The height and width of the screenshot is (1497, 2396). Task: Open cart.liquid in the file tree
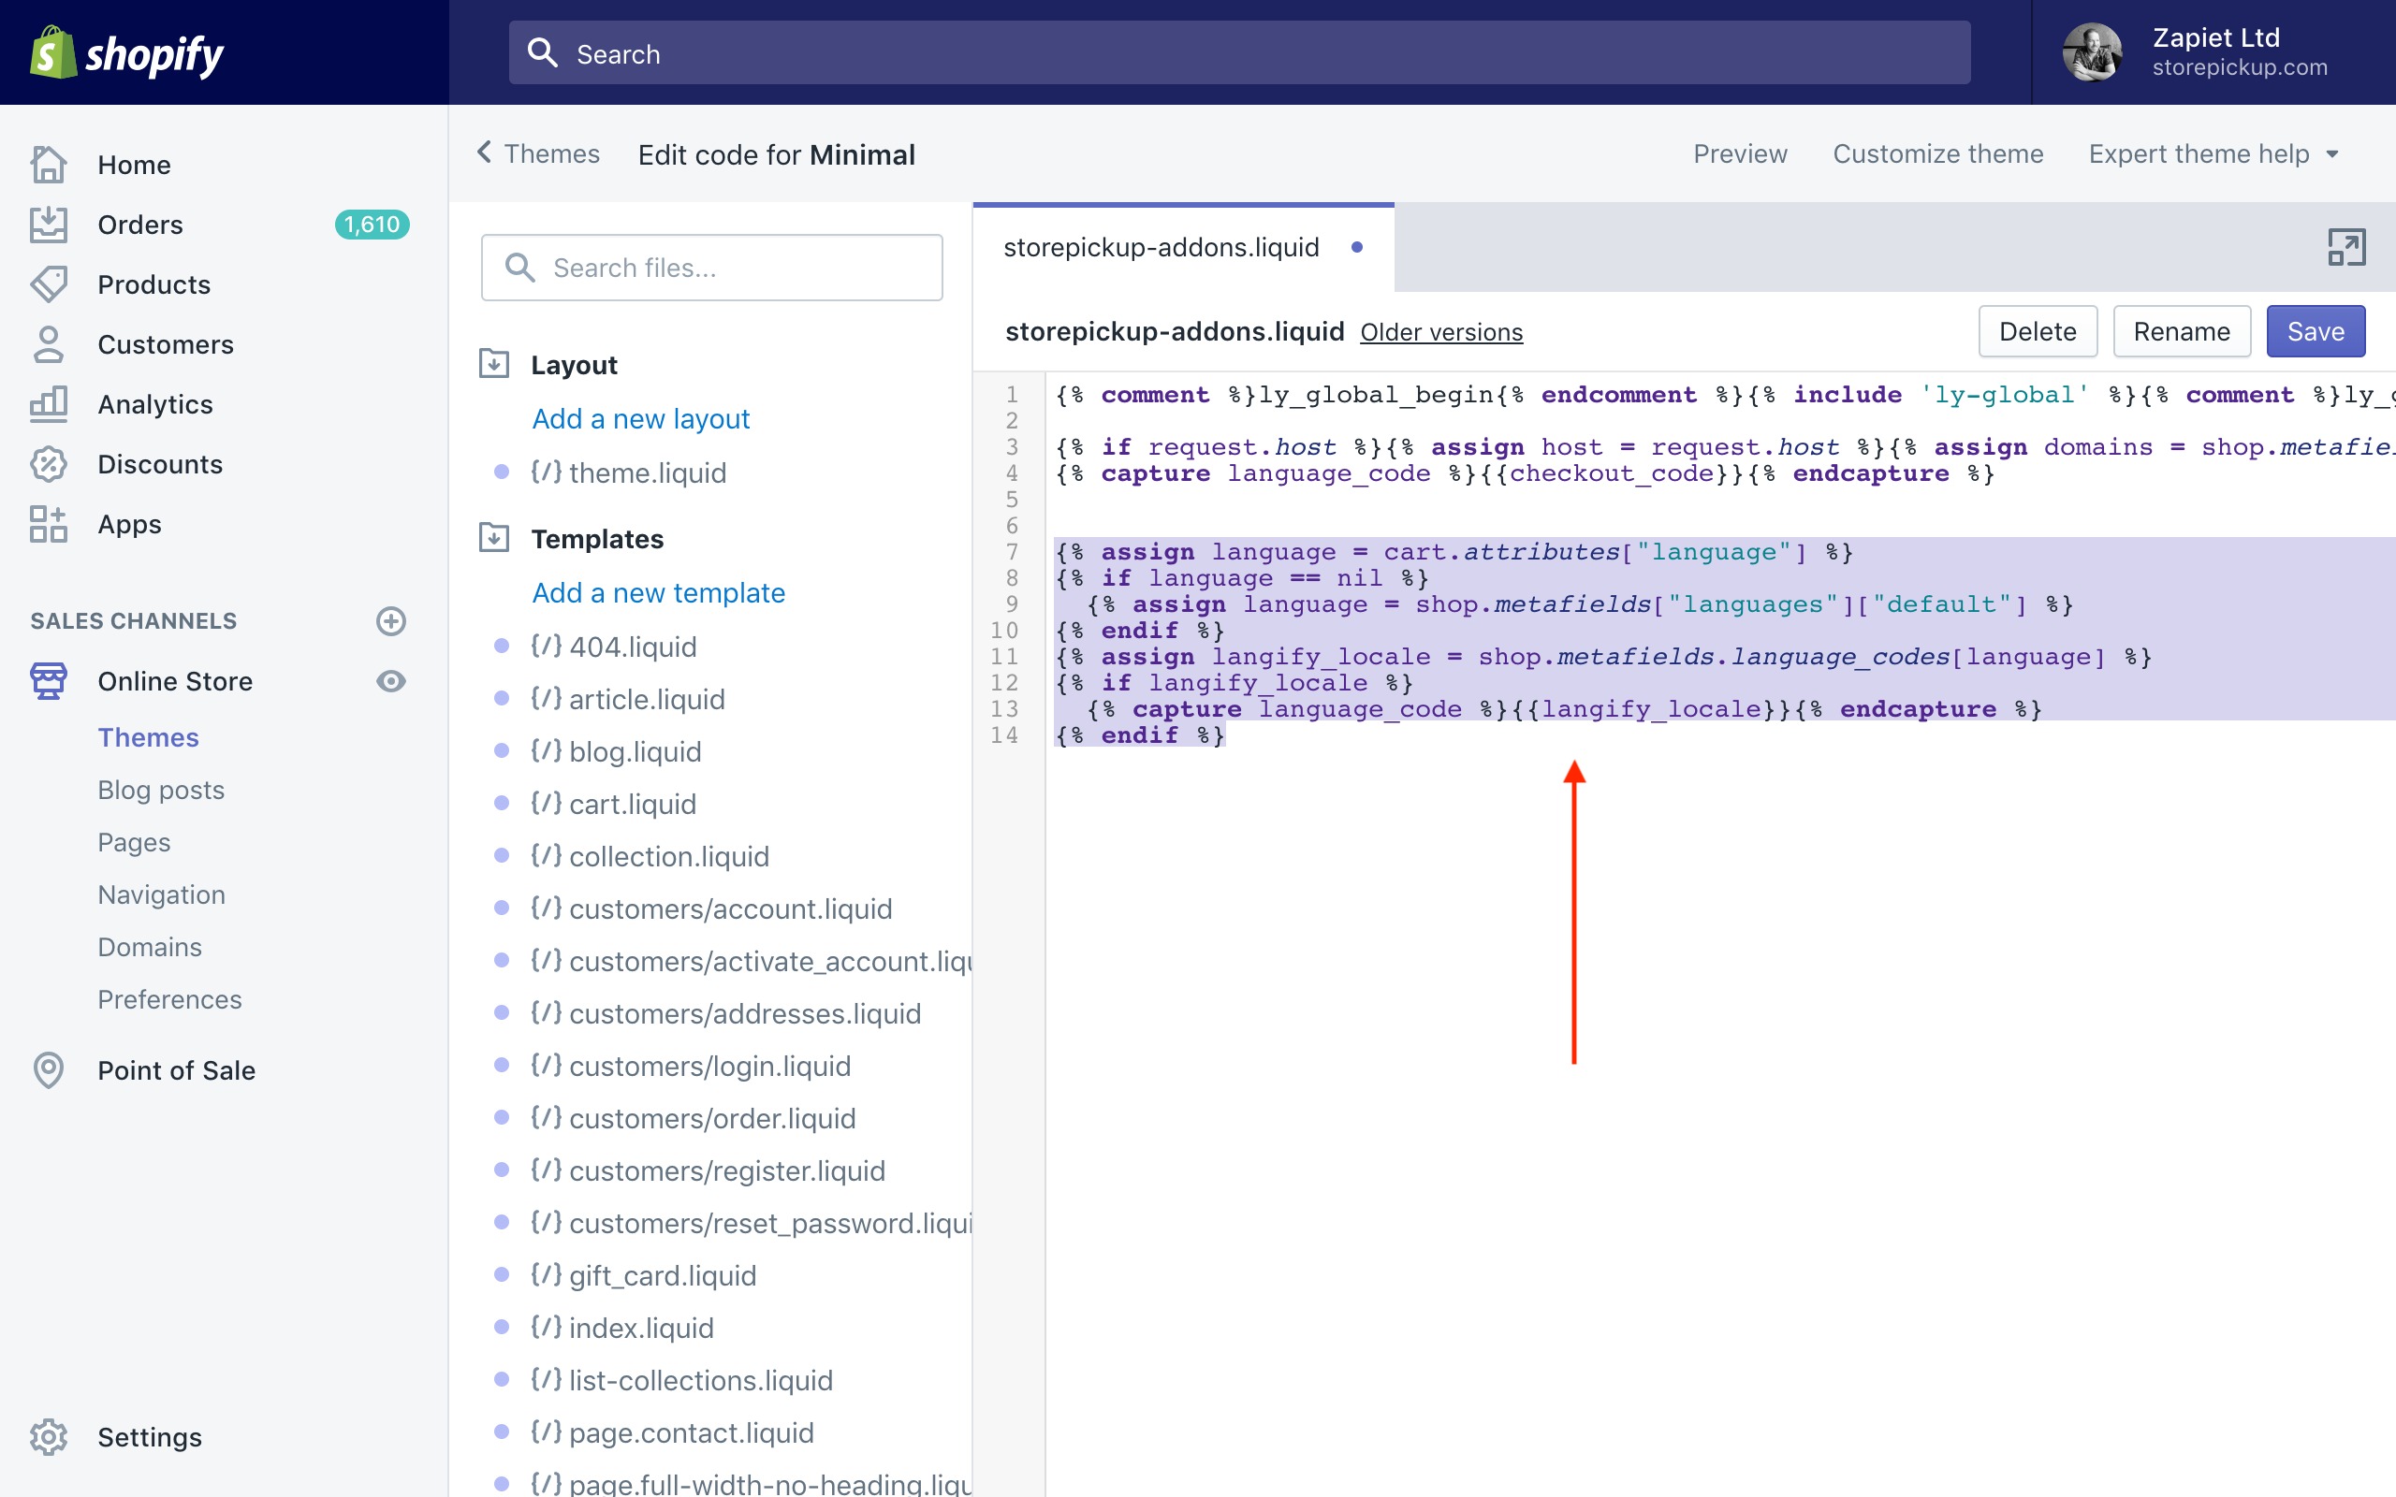(632, 804)
